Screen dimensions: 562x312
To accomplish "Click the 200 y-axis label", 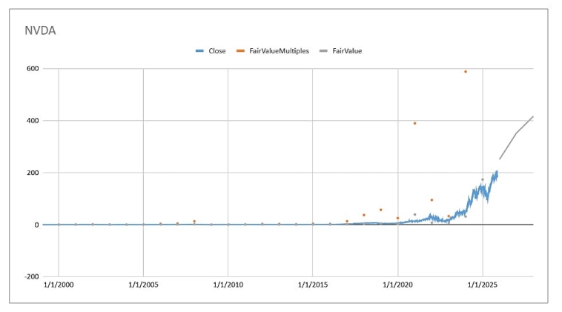I will click(x=33, y=173).
